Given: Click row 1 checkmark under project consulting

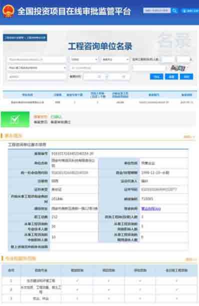Looking at the screenshot, I should (108, 281).
